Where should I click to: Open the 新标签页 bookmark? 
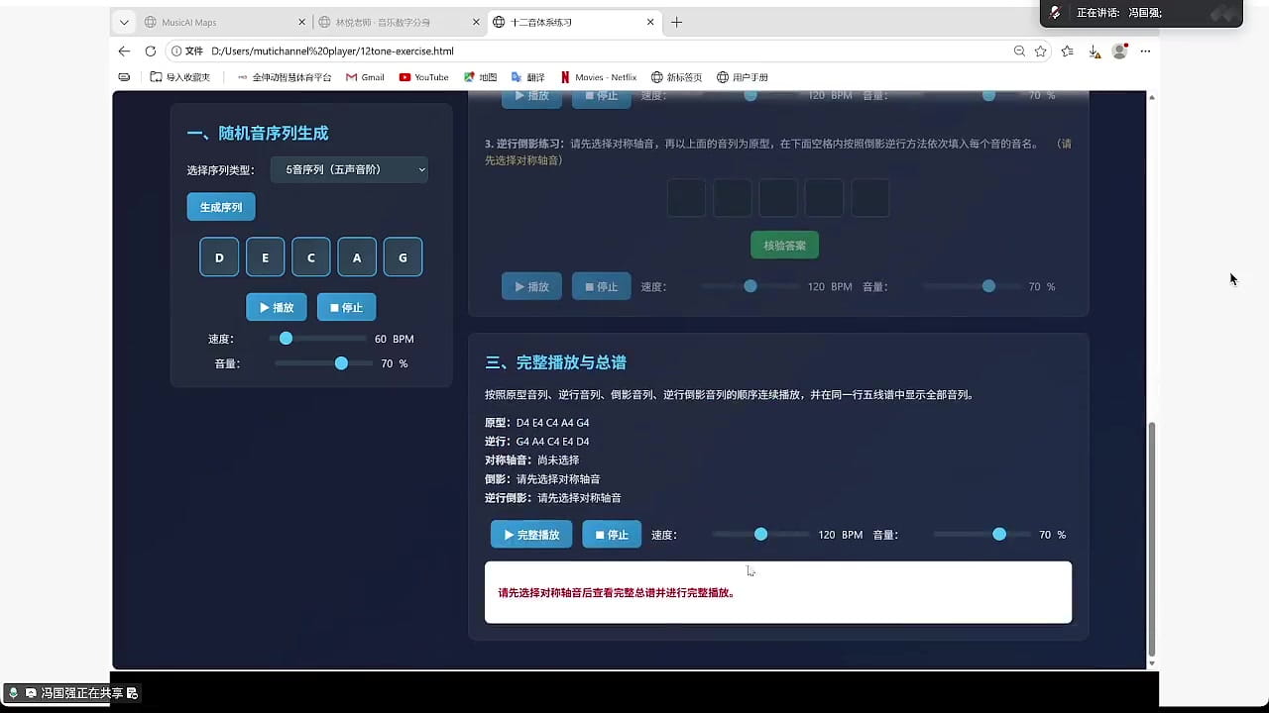pyautogui.click(x=676, y=77)
